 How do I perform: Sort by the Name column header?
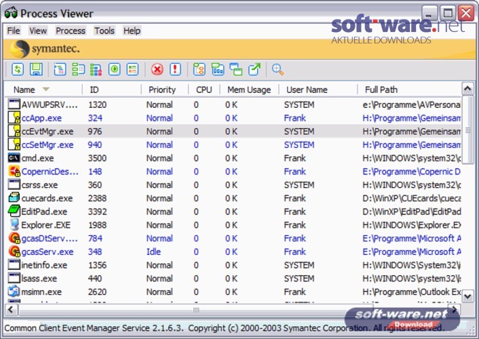(43, 89)
